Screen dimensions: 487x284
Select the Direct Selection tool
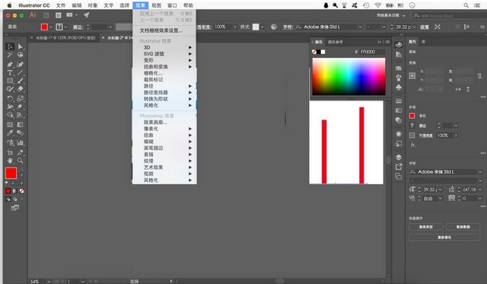(21, 46)
